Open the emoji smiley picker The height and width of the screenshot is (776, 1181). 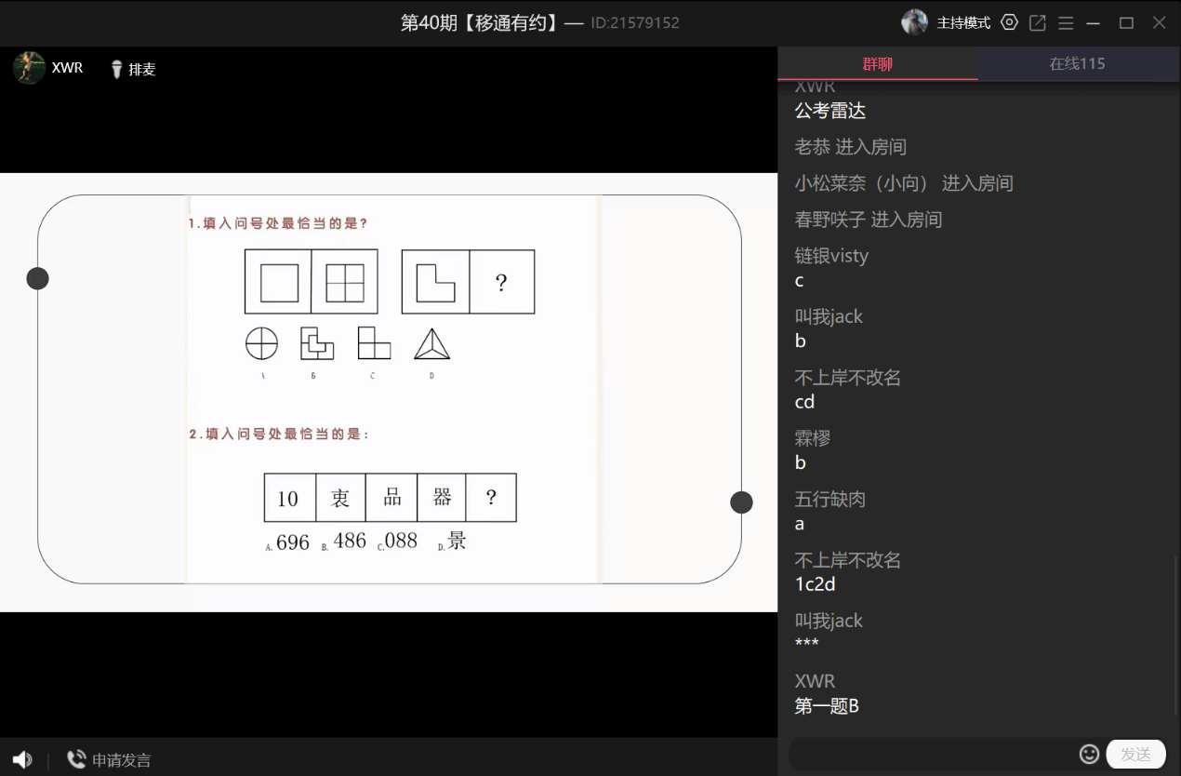(1089, 754)
